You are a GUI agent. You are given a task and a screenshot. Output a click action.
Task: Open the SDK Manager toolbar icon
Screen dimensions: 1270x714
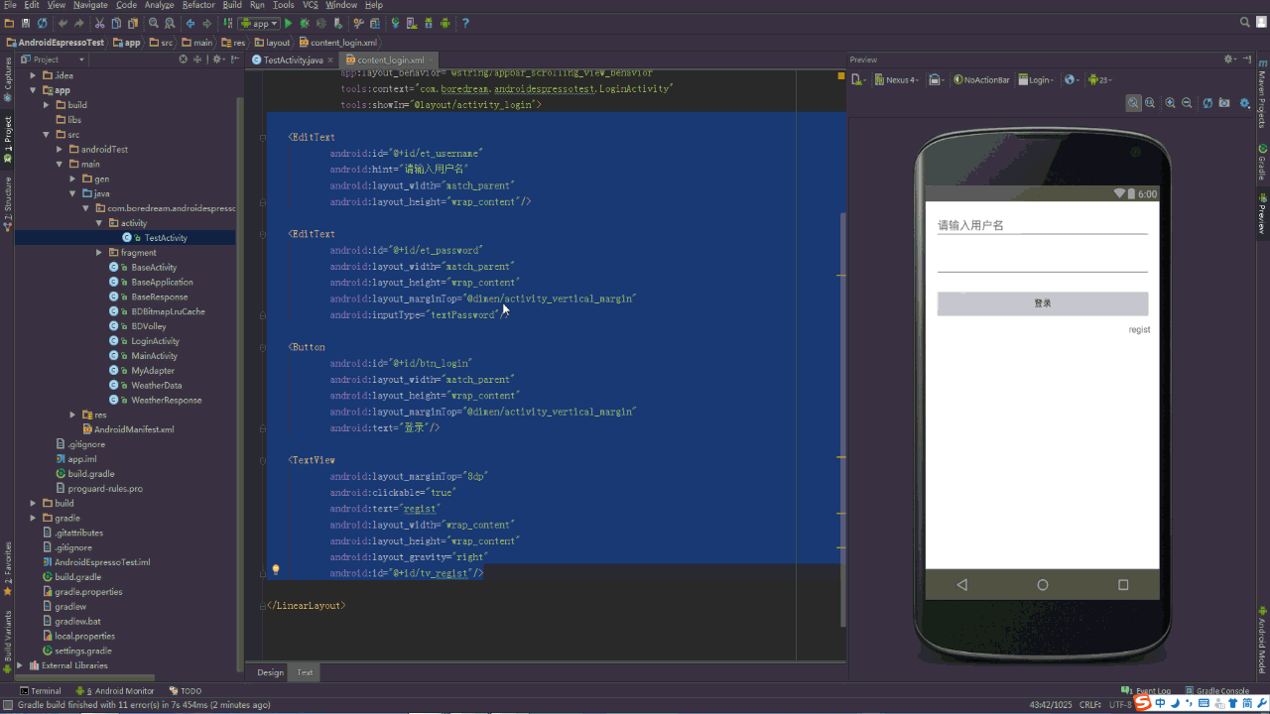coord(429,22)
